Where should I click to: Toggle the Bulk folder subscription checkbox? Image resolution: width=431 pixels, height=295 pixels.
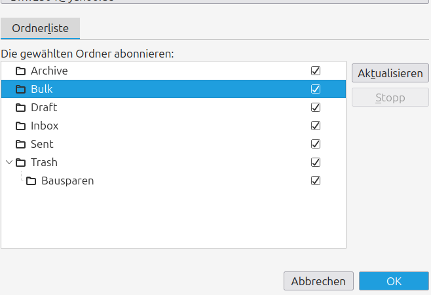click(x=316, y=89)
